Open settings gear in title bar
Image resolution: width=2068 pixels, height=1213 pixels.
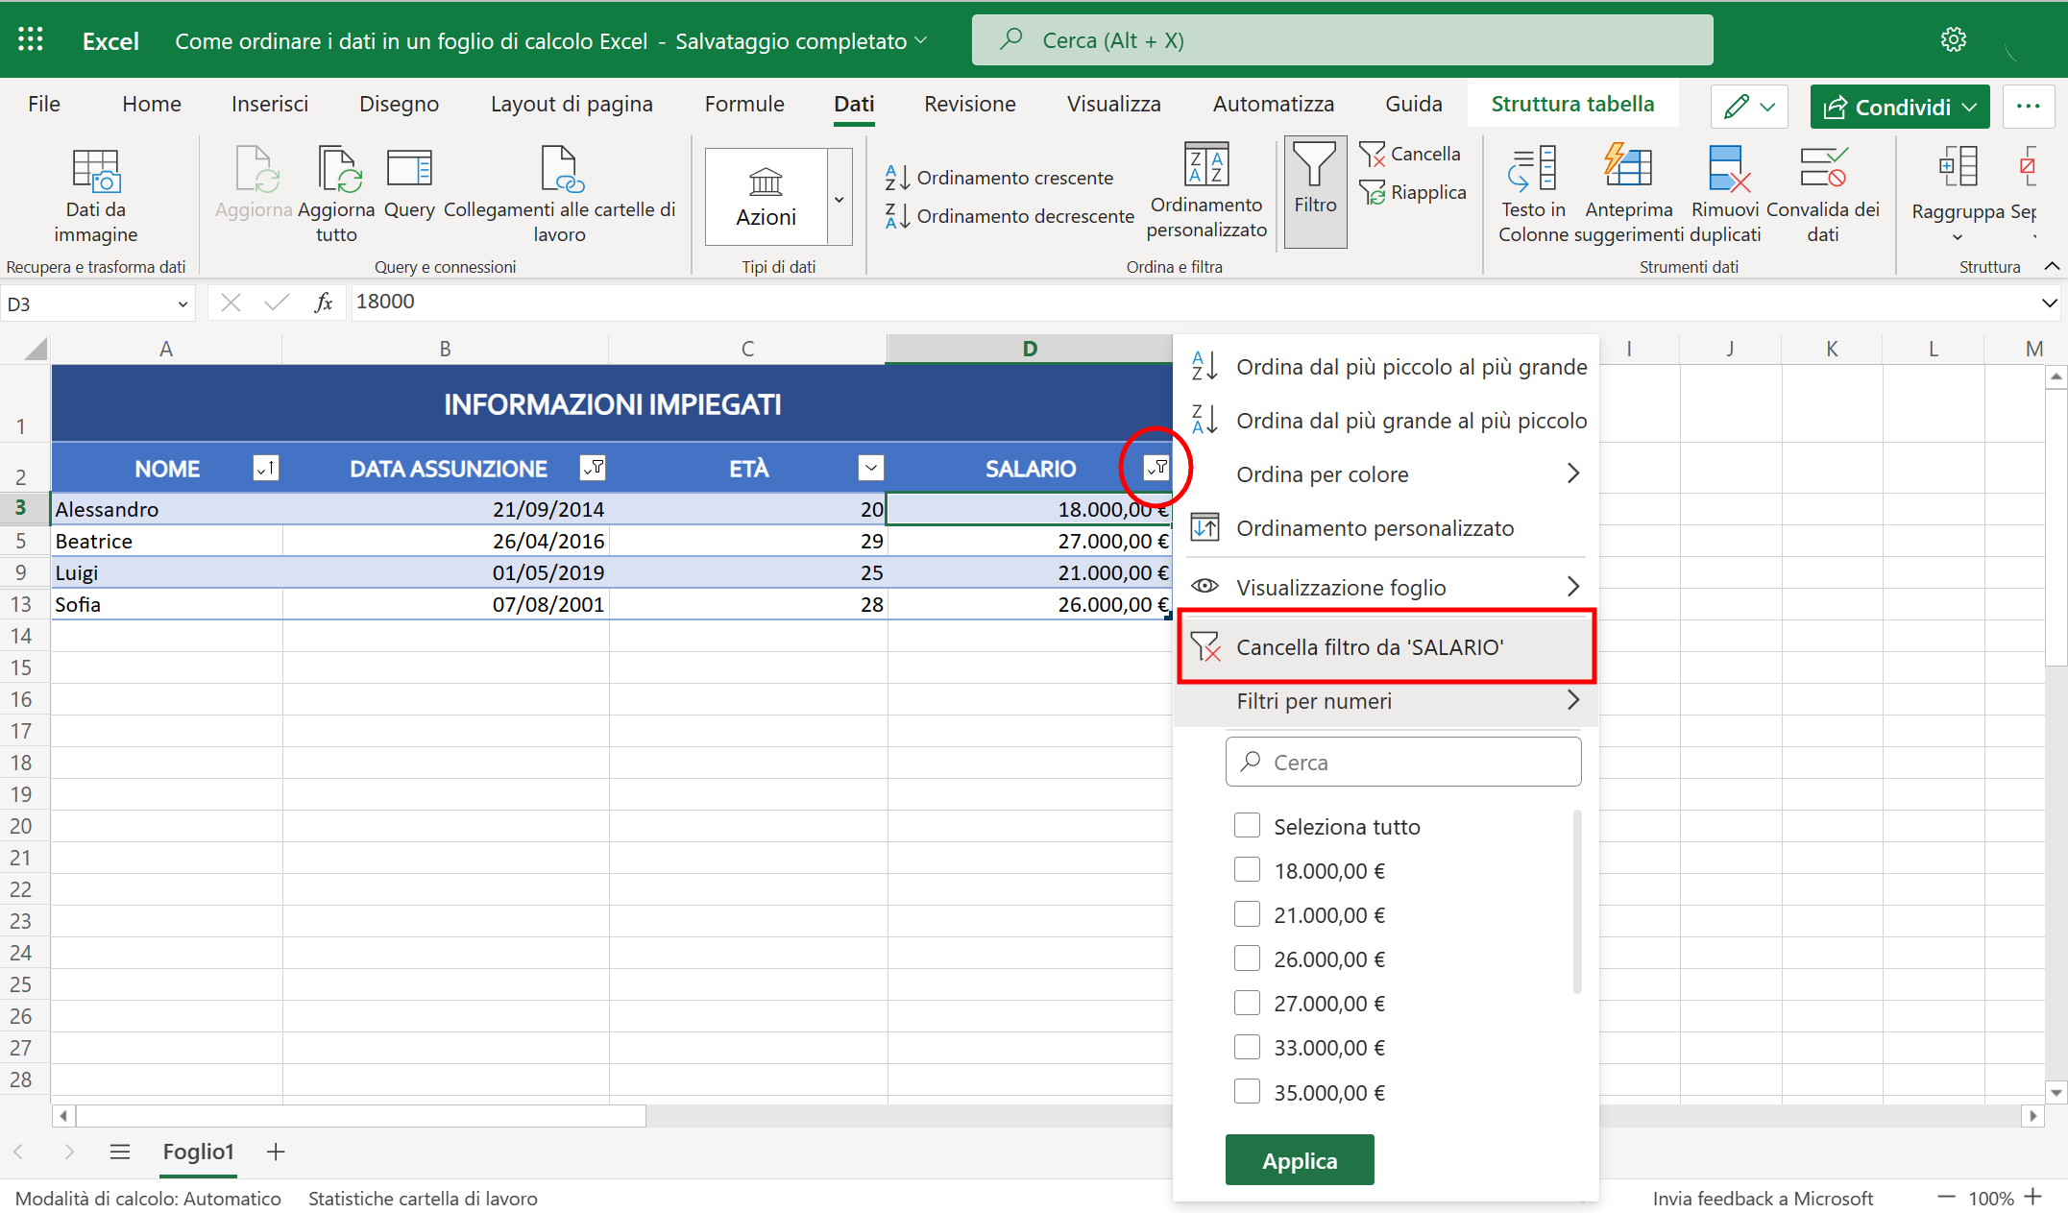pyautogui.click(x=1953, y=39)
